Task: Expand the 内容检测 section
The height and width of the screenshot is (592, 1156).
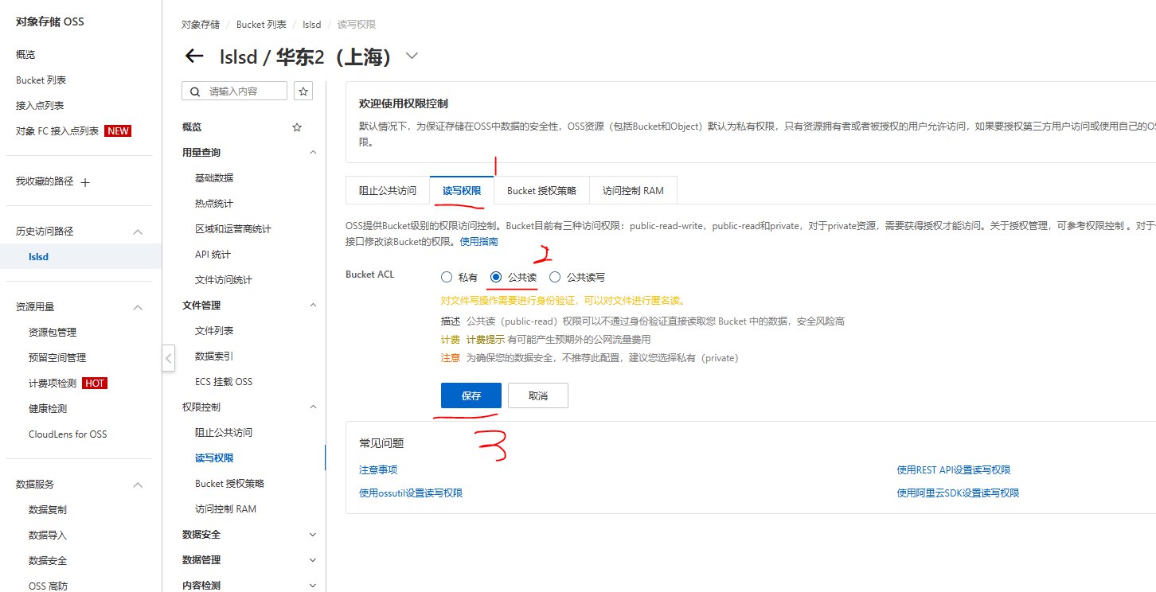Action: (x=312, y=586)
